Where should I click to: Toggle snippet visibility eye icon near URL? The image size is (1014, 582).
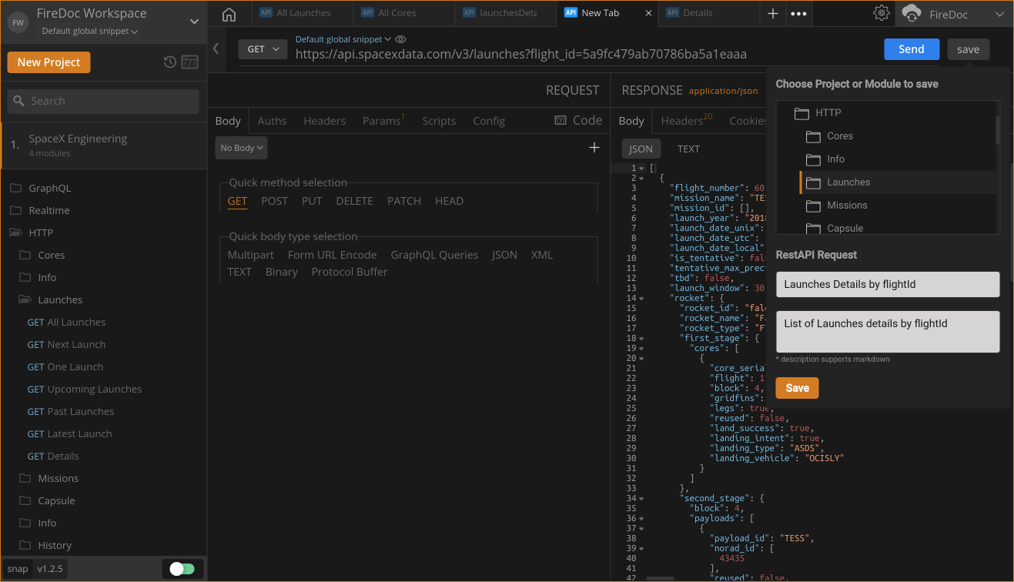pyautogui.click(x=400, y=39)
